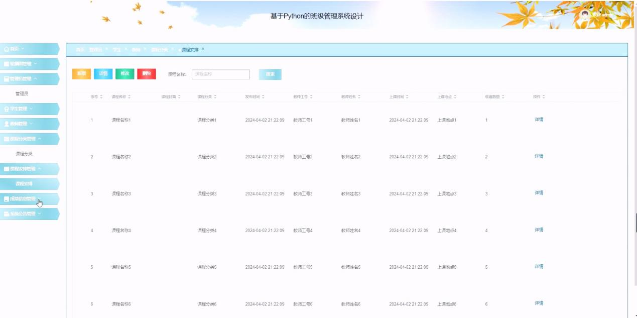The image size is (637, 318).
Task: Sort by 上课地点 using the sort arrows
Action: click(x=455, y=96)
